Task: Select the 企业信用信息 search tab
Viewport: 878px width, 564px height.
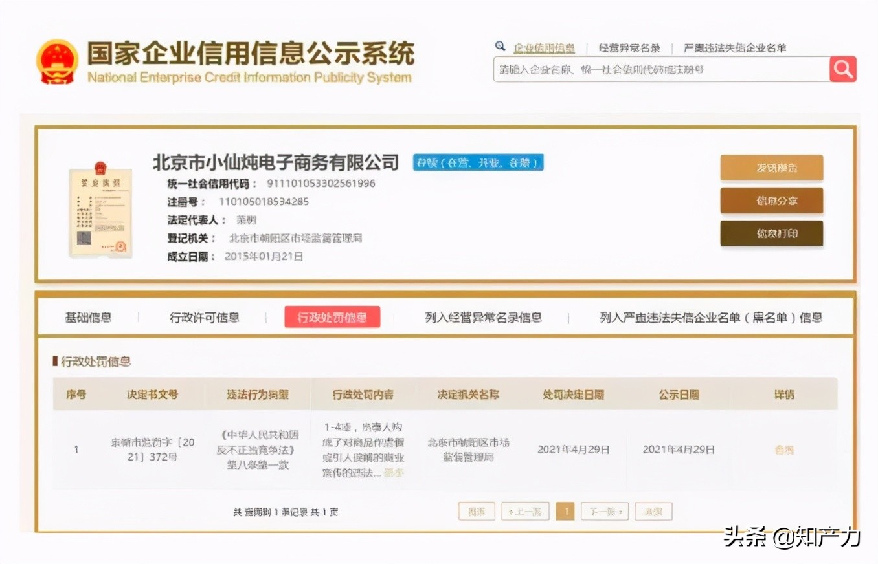Action: point(544,48)
